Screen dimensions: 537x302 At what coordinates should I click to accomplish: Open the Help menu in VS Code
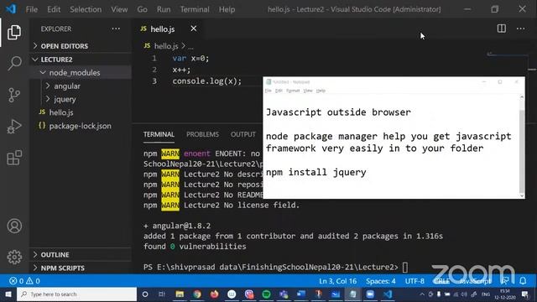227,9
